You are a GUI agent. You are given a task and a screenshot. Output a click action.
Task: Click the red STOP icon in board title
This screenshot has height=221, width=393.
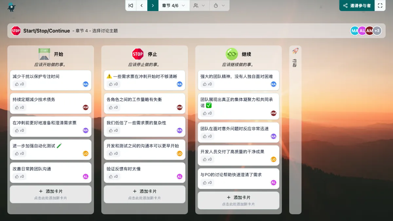pyautogui.click(x=16, y=31)
